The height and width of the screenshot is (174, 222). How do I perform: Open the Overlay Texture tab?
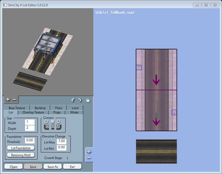(x=33, y=112)
